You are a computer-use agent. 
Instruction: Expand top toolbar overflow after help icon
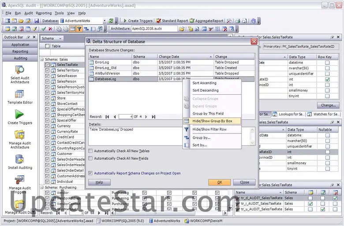click(x=259, y=21)
